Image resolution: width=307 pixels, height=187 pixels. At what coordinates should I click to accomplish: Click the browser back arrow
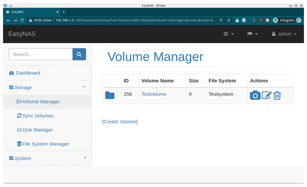[x=8, y=20]
